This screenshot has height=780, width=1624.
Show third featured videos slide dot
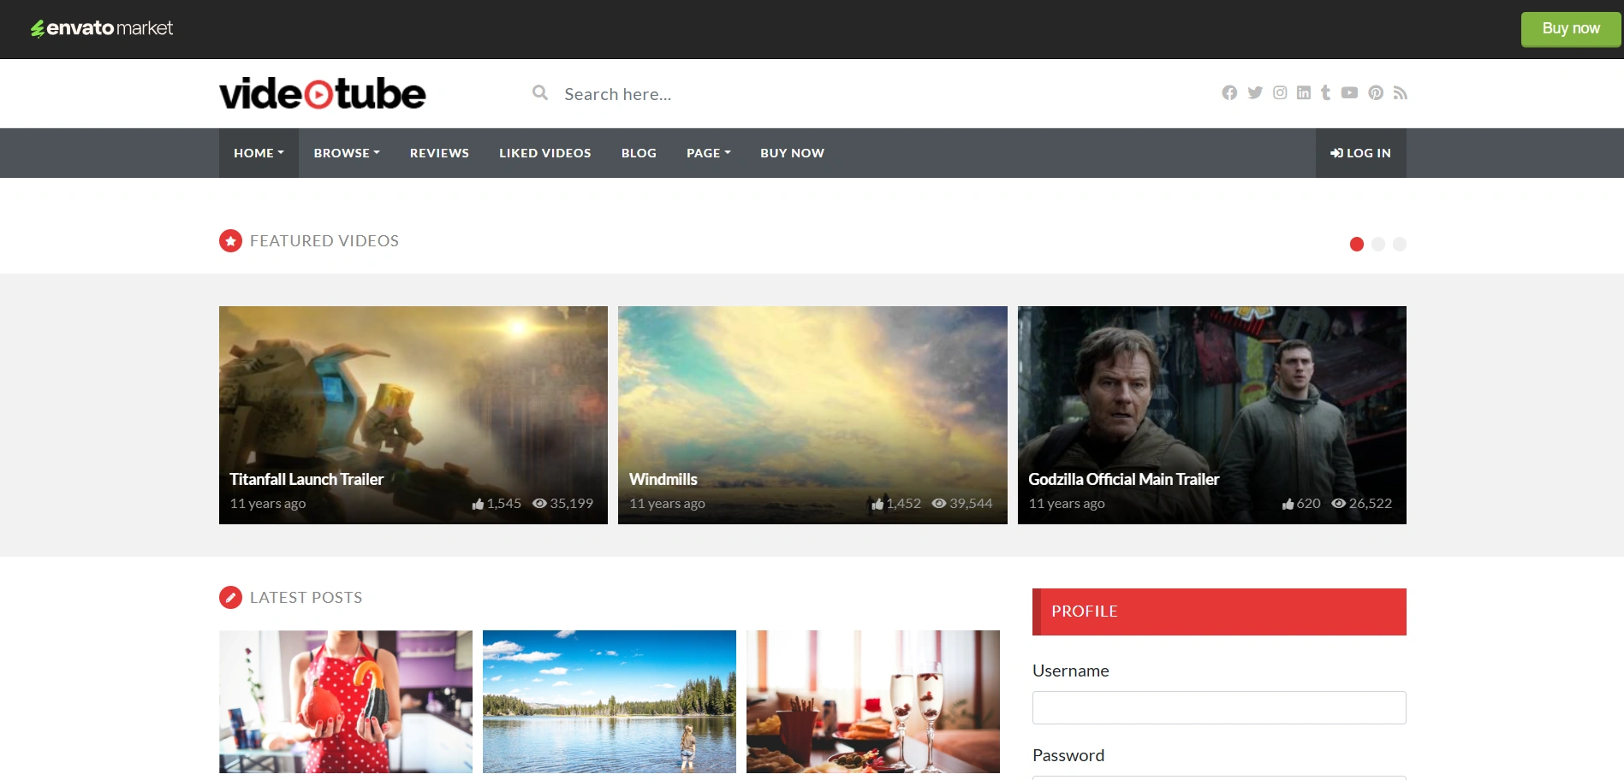point(1400,244)
